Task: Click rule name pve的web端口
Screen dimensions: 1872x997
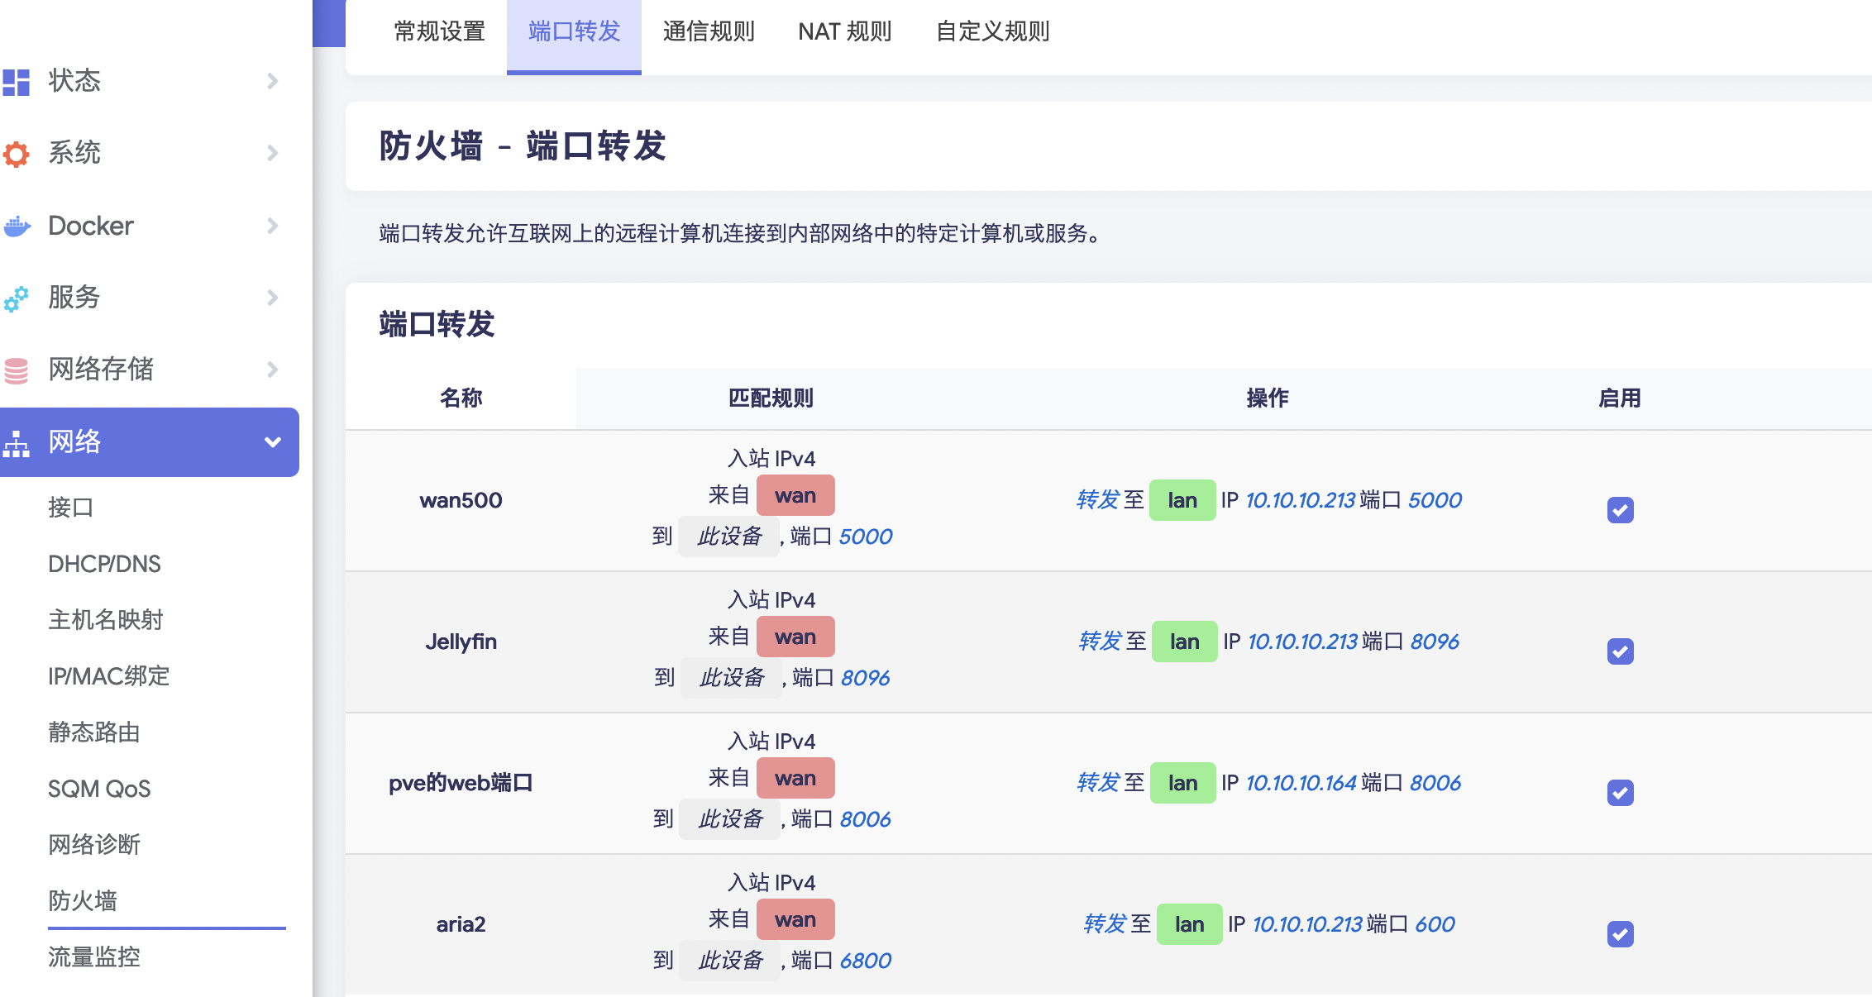Action: point(461,783)
